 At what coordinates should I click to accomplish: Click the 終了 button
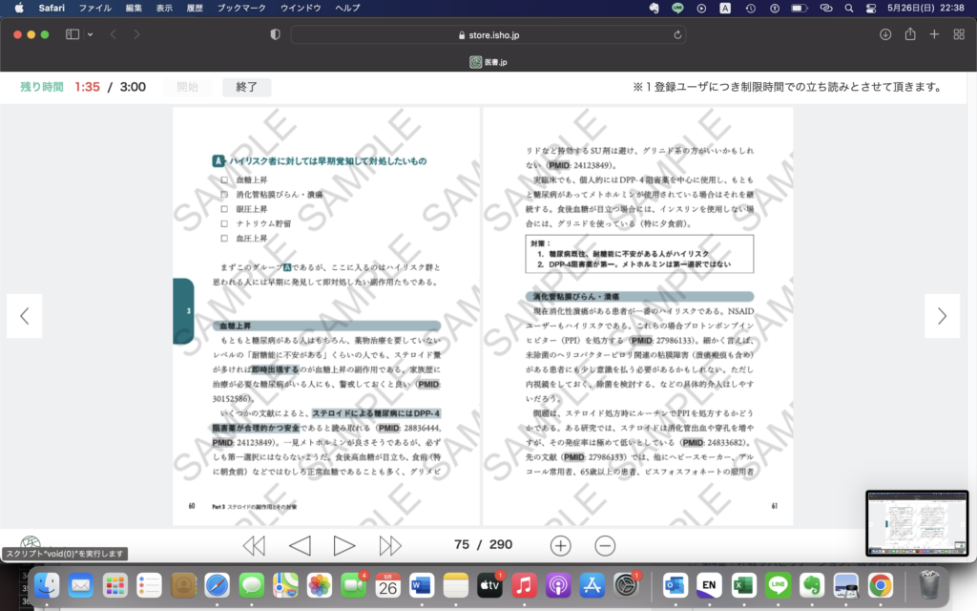coord(246,87)
